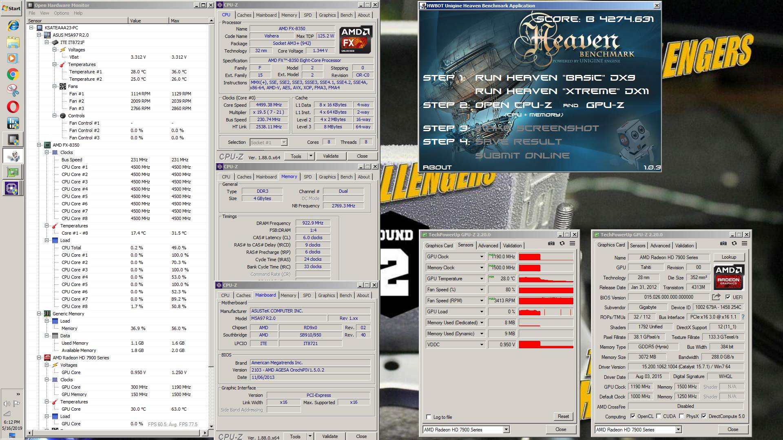Click the PCIe bus interface question mark
783x440 pixels.
(743, 317)
